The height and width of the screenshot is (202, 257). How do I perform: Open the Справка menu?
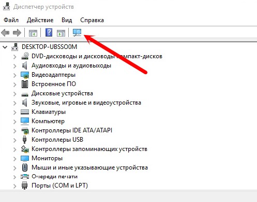(x=92, y=20)
